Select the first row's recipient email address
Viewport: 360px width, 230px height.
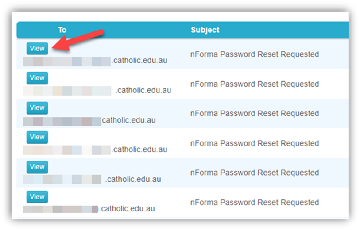point(95,61)
